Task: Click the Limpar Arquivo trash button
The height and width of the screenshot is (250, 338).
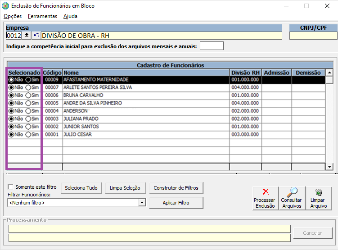Action: (319, 198)
